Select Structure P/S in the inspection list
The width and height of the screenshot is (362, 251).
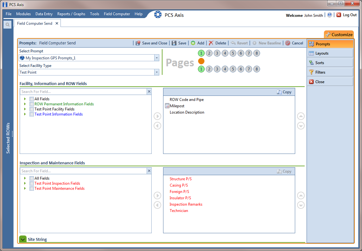[x=181, y=179]
